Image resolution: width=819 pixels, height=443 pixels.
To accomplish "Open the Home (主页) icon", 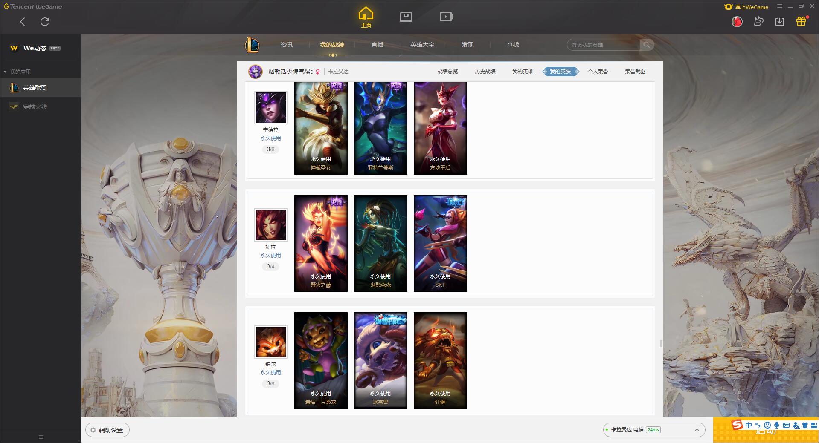I will point(366,17).
